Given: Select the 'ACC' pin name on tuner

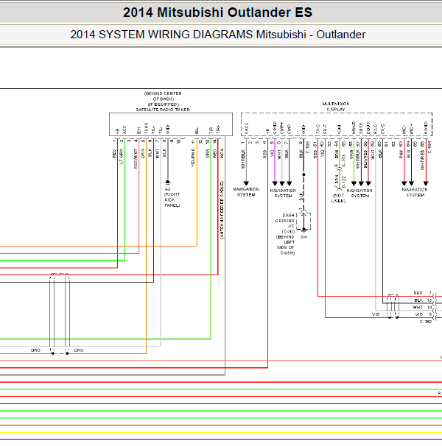Looking at the screenshot, I should (124, 130).
